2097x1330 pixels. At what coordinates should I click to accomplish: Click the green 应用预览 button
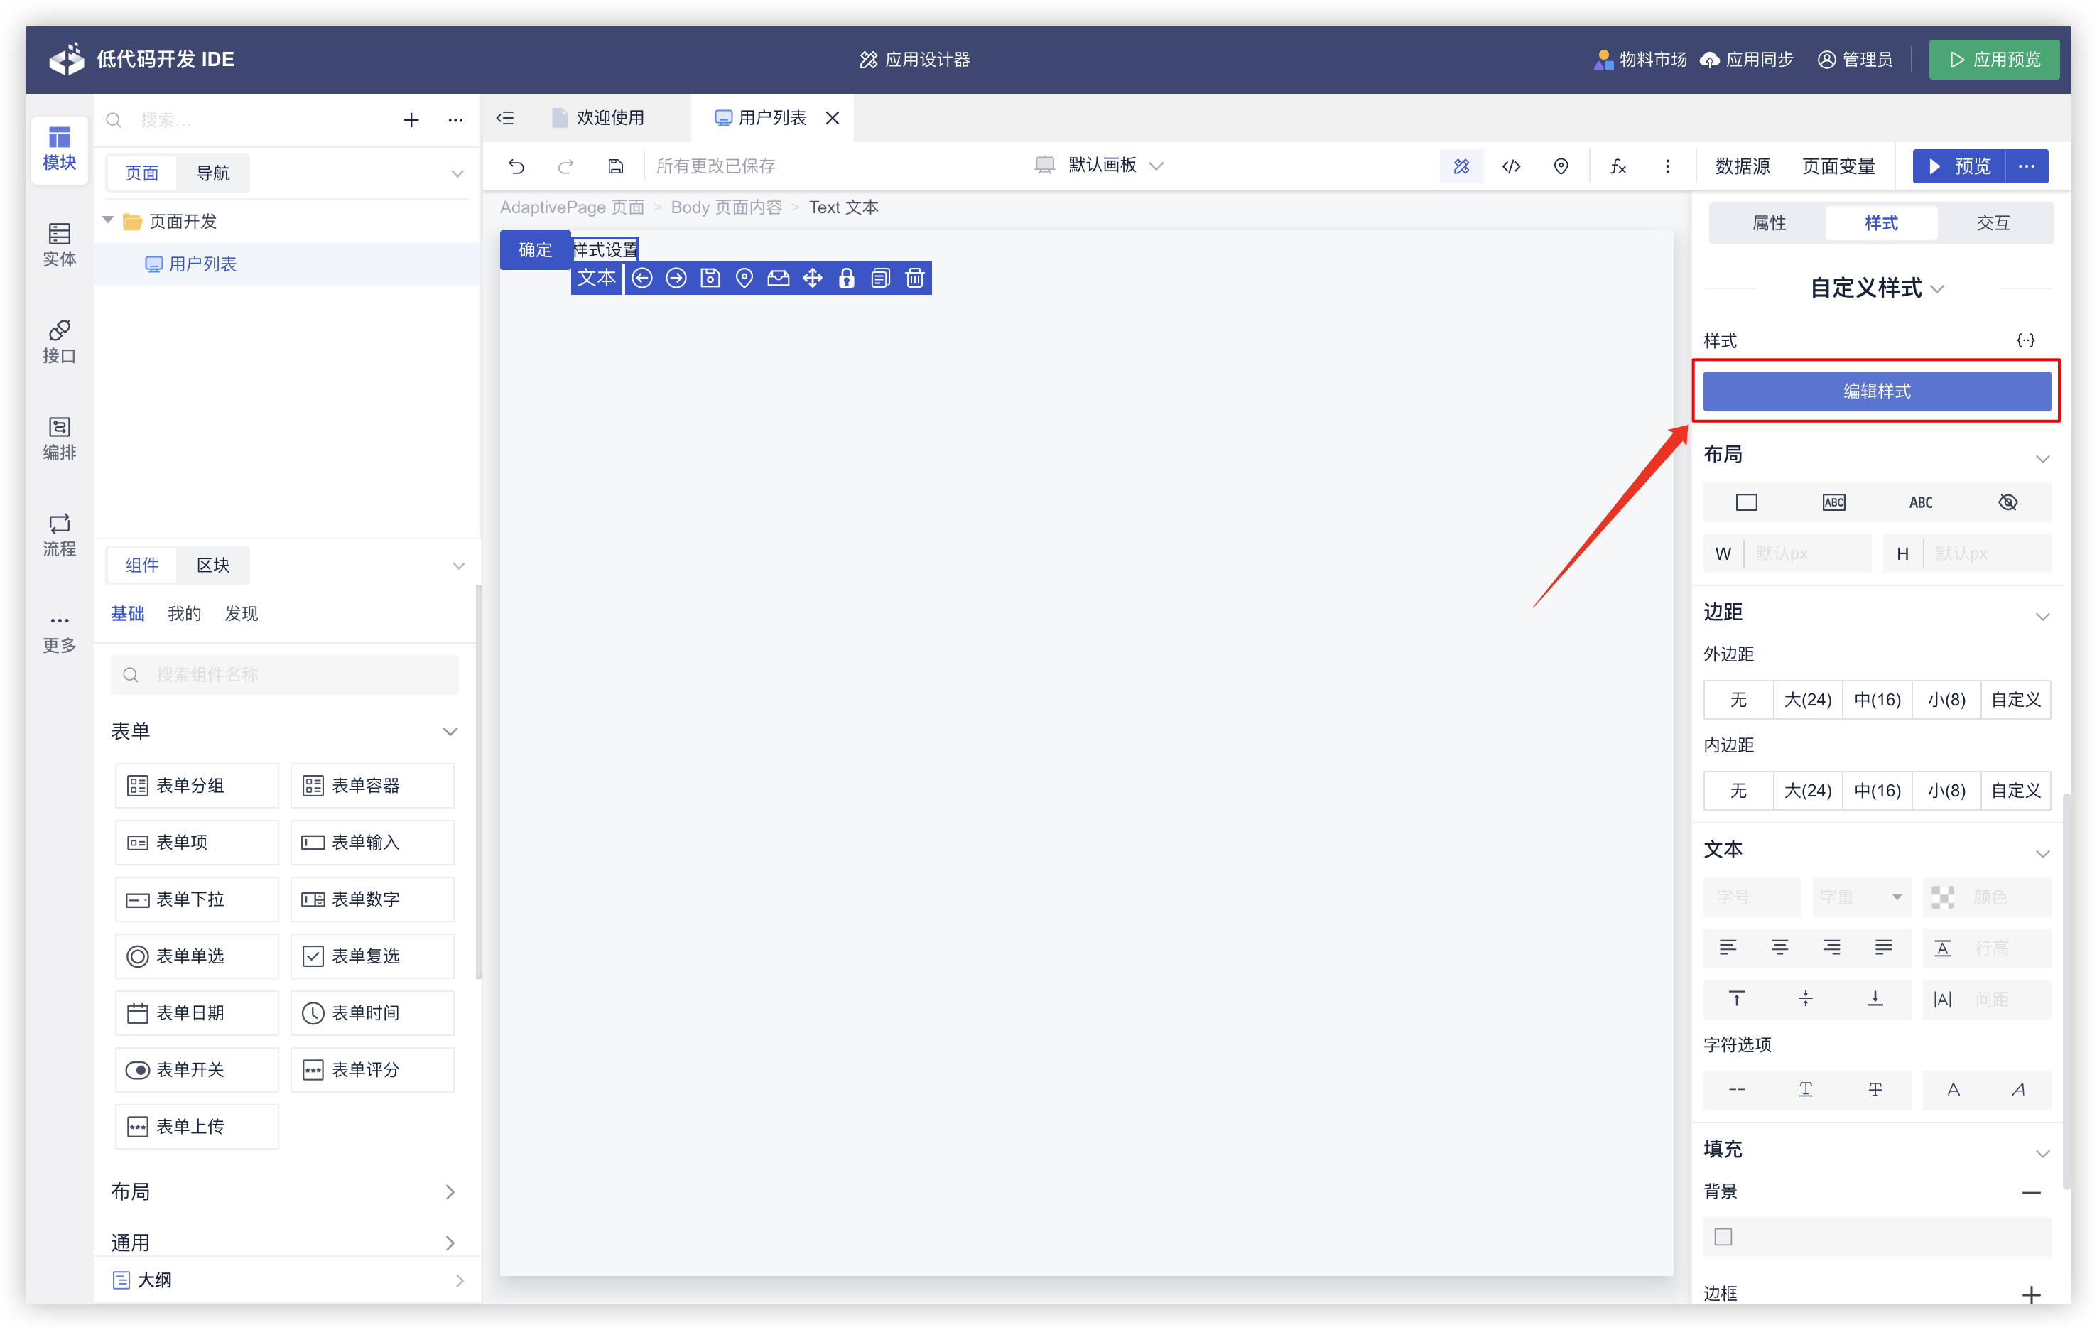coord(1993,59)
